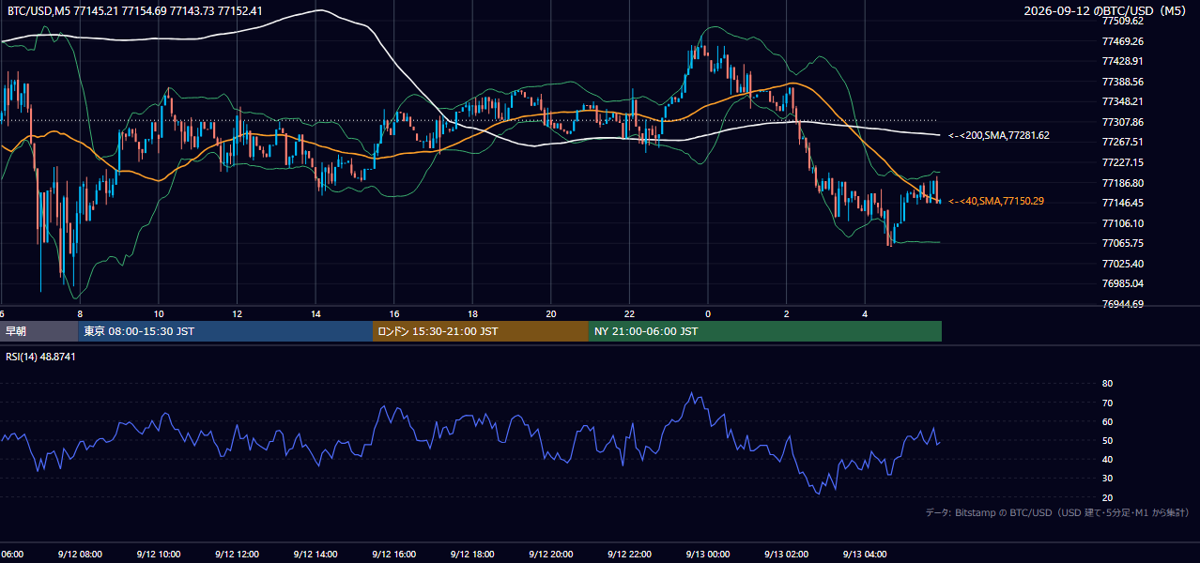
Task: Click hour label 18 under the price chart
Action: point(473,313)
